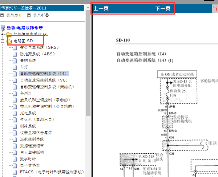218x177 pixels.
Task: Open 自动变速箱控制系统（V6） entry
Action: (44, 80)
